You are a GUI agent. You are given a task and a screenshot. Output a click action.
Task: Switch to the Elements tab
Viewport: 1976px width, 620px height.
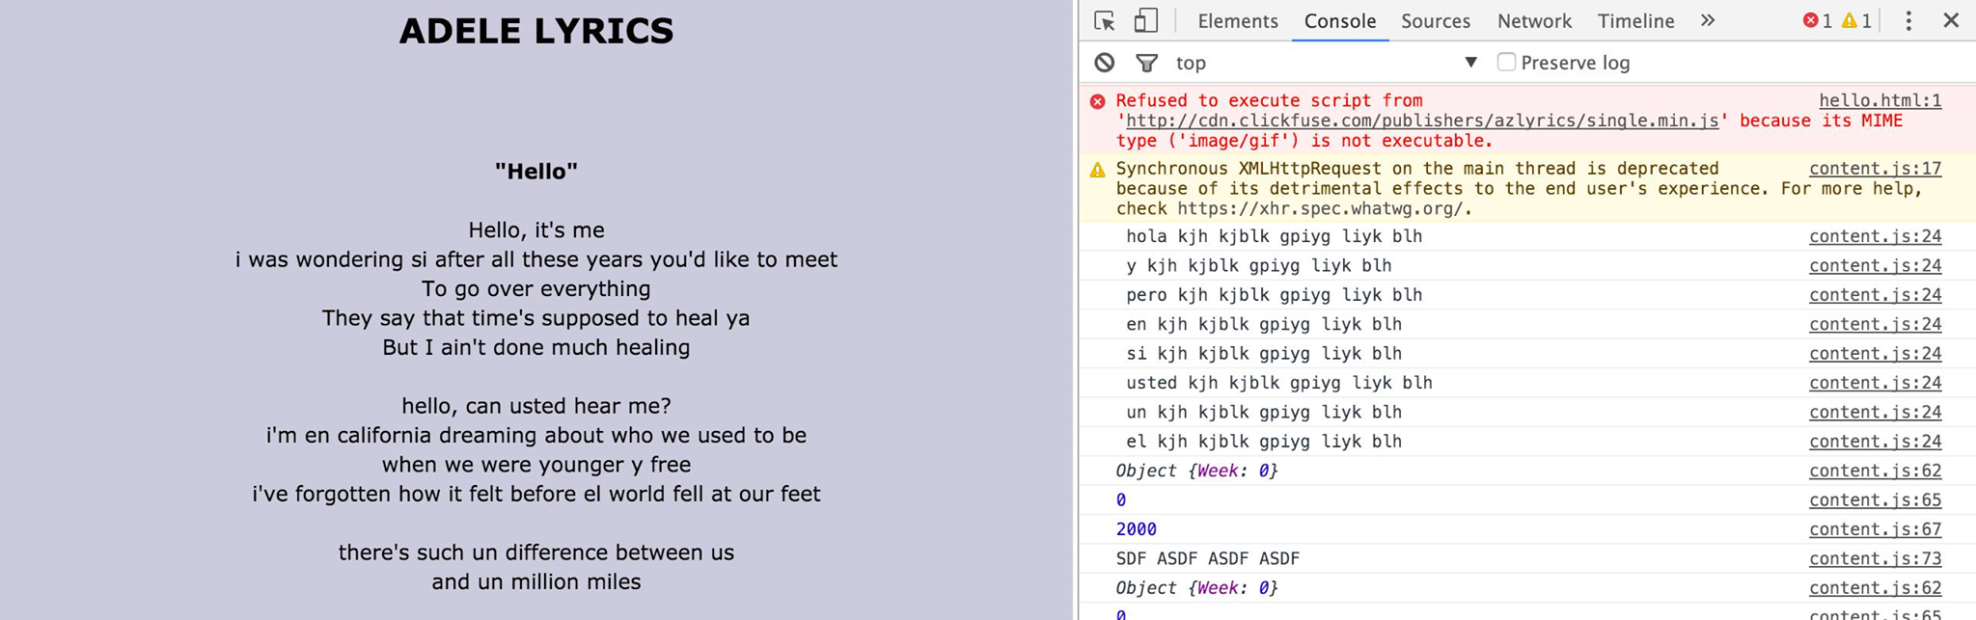click(x=1238, y=21)
